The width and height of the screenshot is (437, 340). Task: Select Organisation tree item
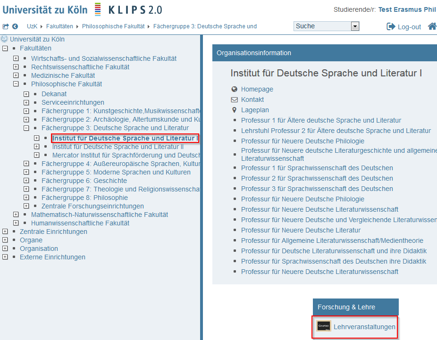click(39, 249)
